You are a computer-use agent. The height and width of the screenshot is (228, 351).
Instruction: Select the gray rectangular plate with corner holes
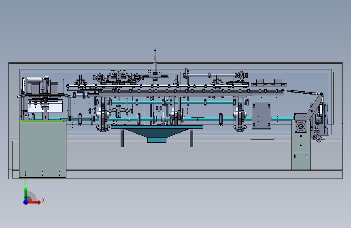coord(262,116)
